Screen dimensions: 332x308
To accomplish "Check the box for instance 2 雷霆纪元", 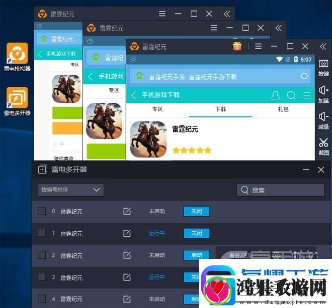I will tap(42, 255).
